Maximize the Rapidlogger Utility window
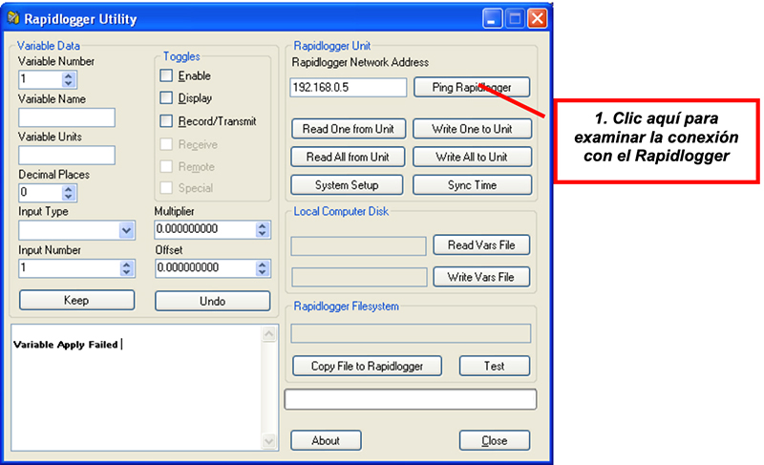 515,19
